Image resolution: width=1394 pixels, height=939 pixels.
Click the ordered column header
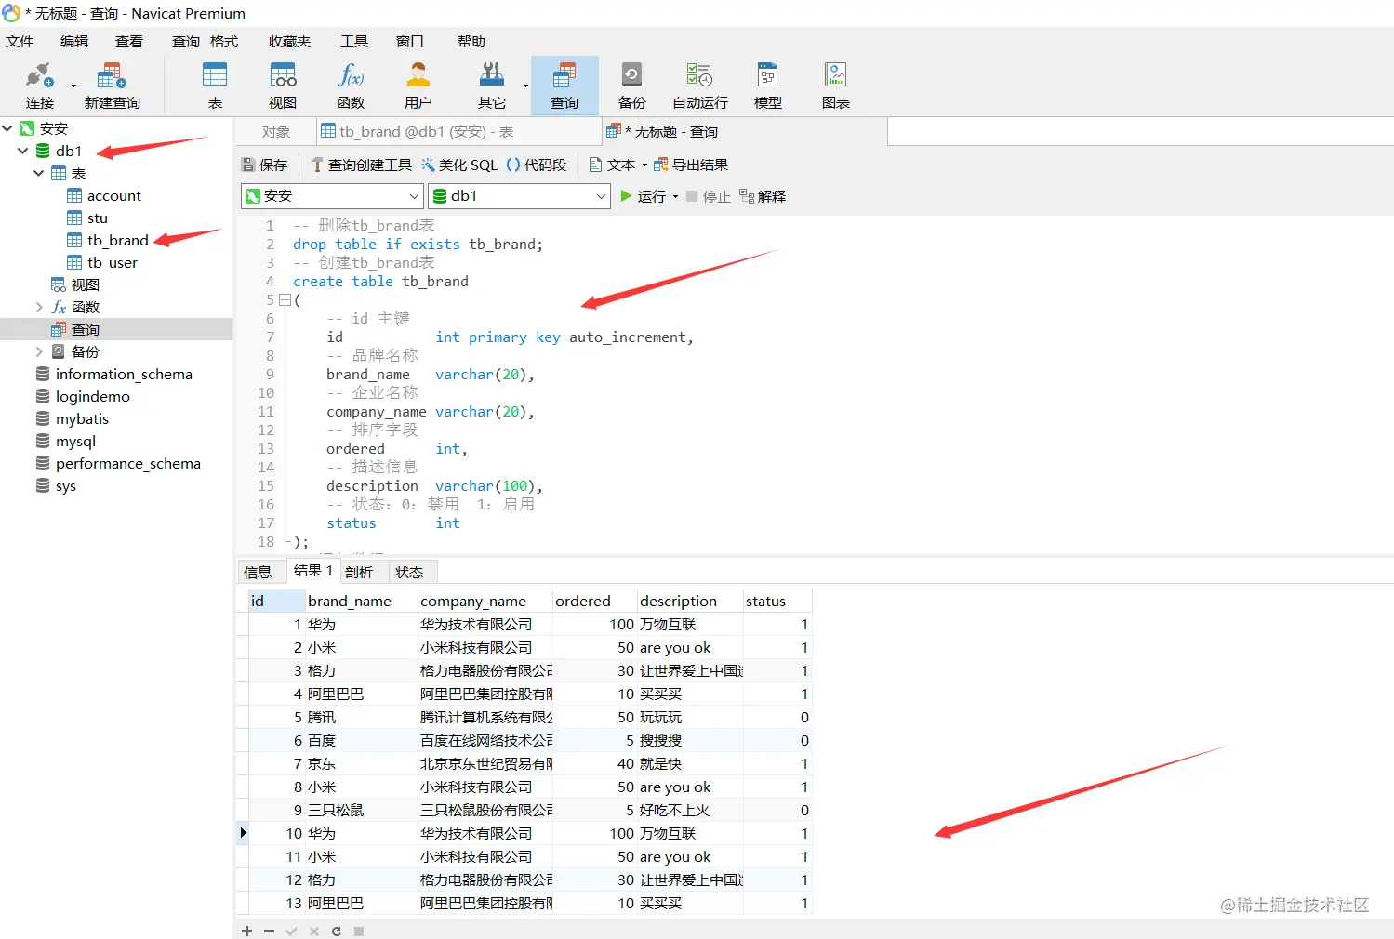(595, 601)
